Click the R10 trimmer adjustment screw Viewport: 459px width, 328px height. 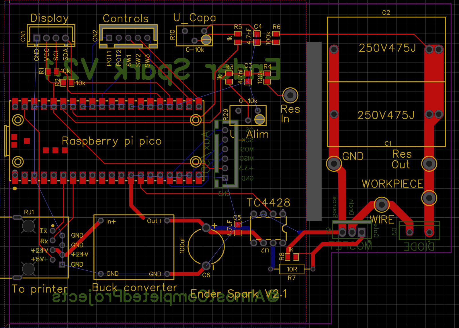206,40
